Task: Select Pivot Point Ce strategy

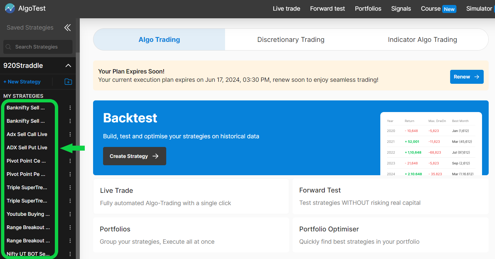Action: (26, 161)
